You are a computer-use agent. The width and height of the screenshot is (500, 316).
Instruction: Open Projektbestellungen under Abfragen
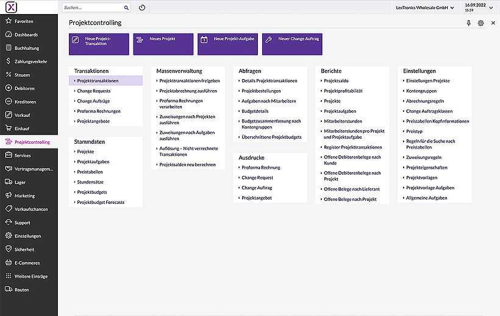[261, 91]
